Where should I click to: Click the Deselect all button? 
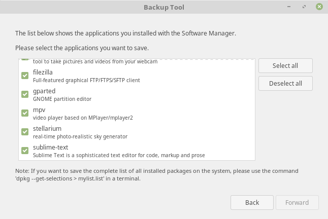pyautogui.click(x=285, y=83)
